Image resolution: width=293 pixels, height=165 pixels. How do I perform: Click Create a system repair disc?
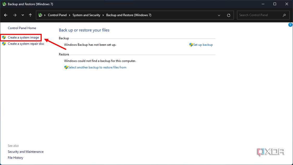(x=26, y=44)
